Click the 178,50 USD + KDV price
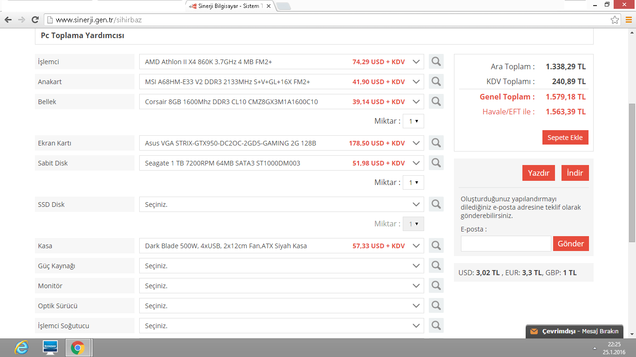636x357 pixels. click(x=377, y=143)
